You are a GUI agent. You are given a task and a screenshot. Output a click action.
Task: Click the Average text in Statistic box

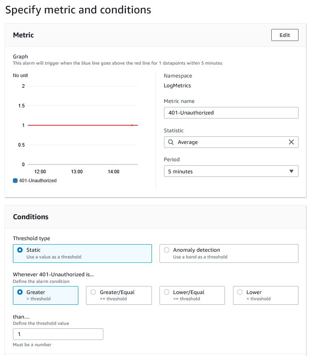click(188, 142)
